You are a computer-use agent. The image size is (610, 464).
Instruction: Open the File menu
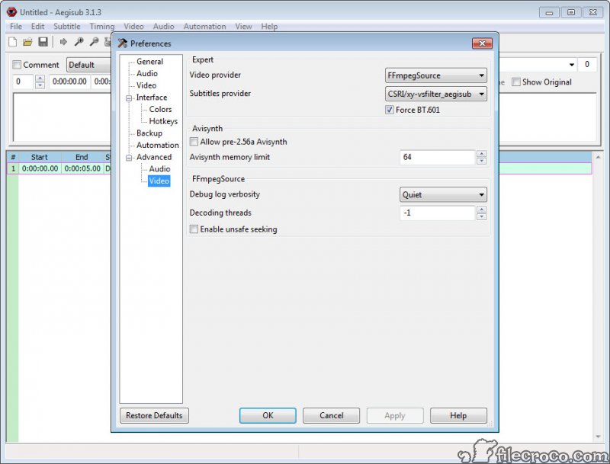tap(16, 27)
